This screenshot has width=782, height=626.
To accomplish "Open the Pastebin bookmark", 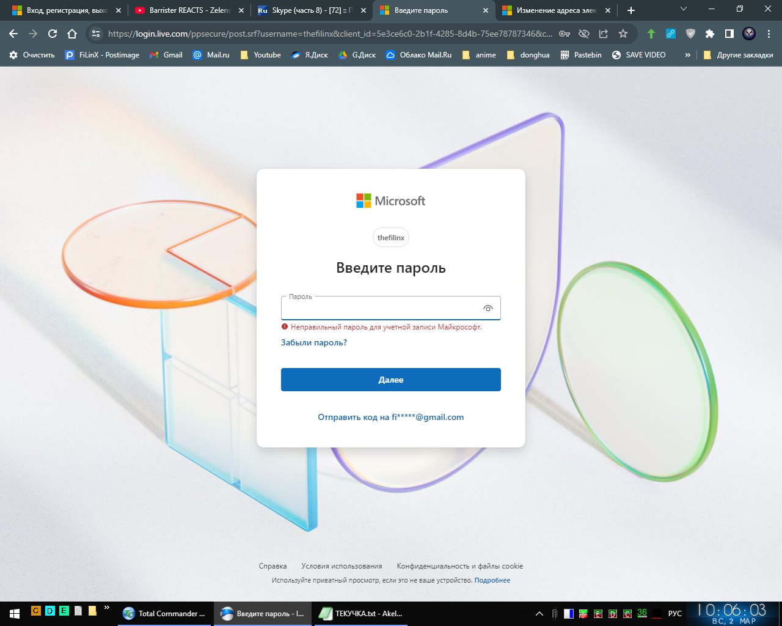I will point(581,55).
